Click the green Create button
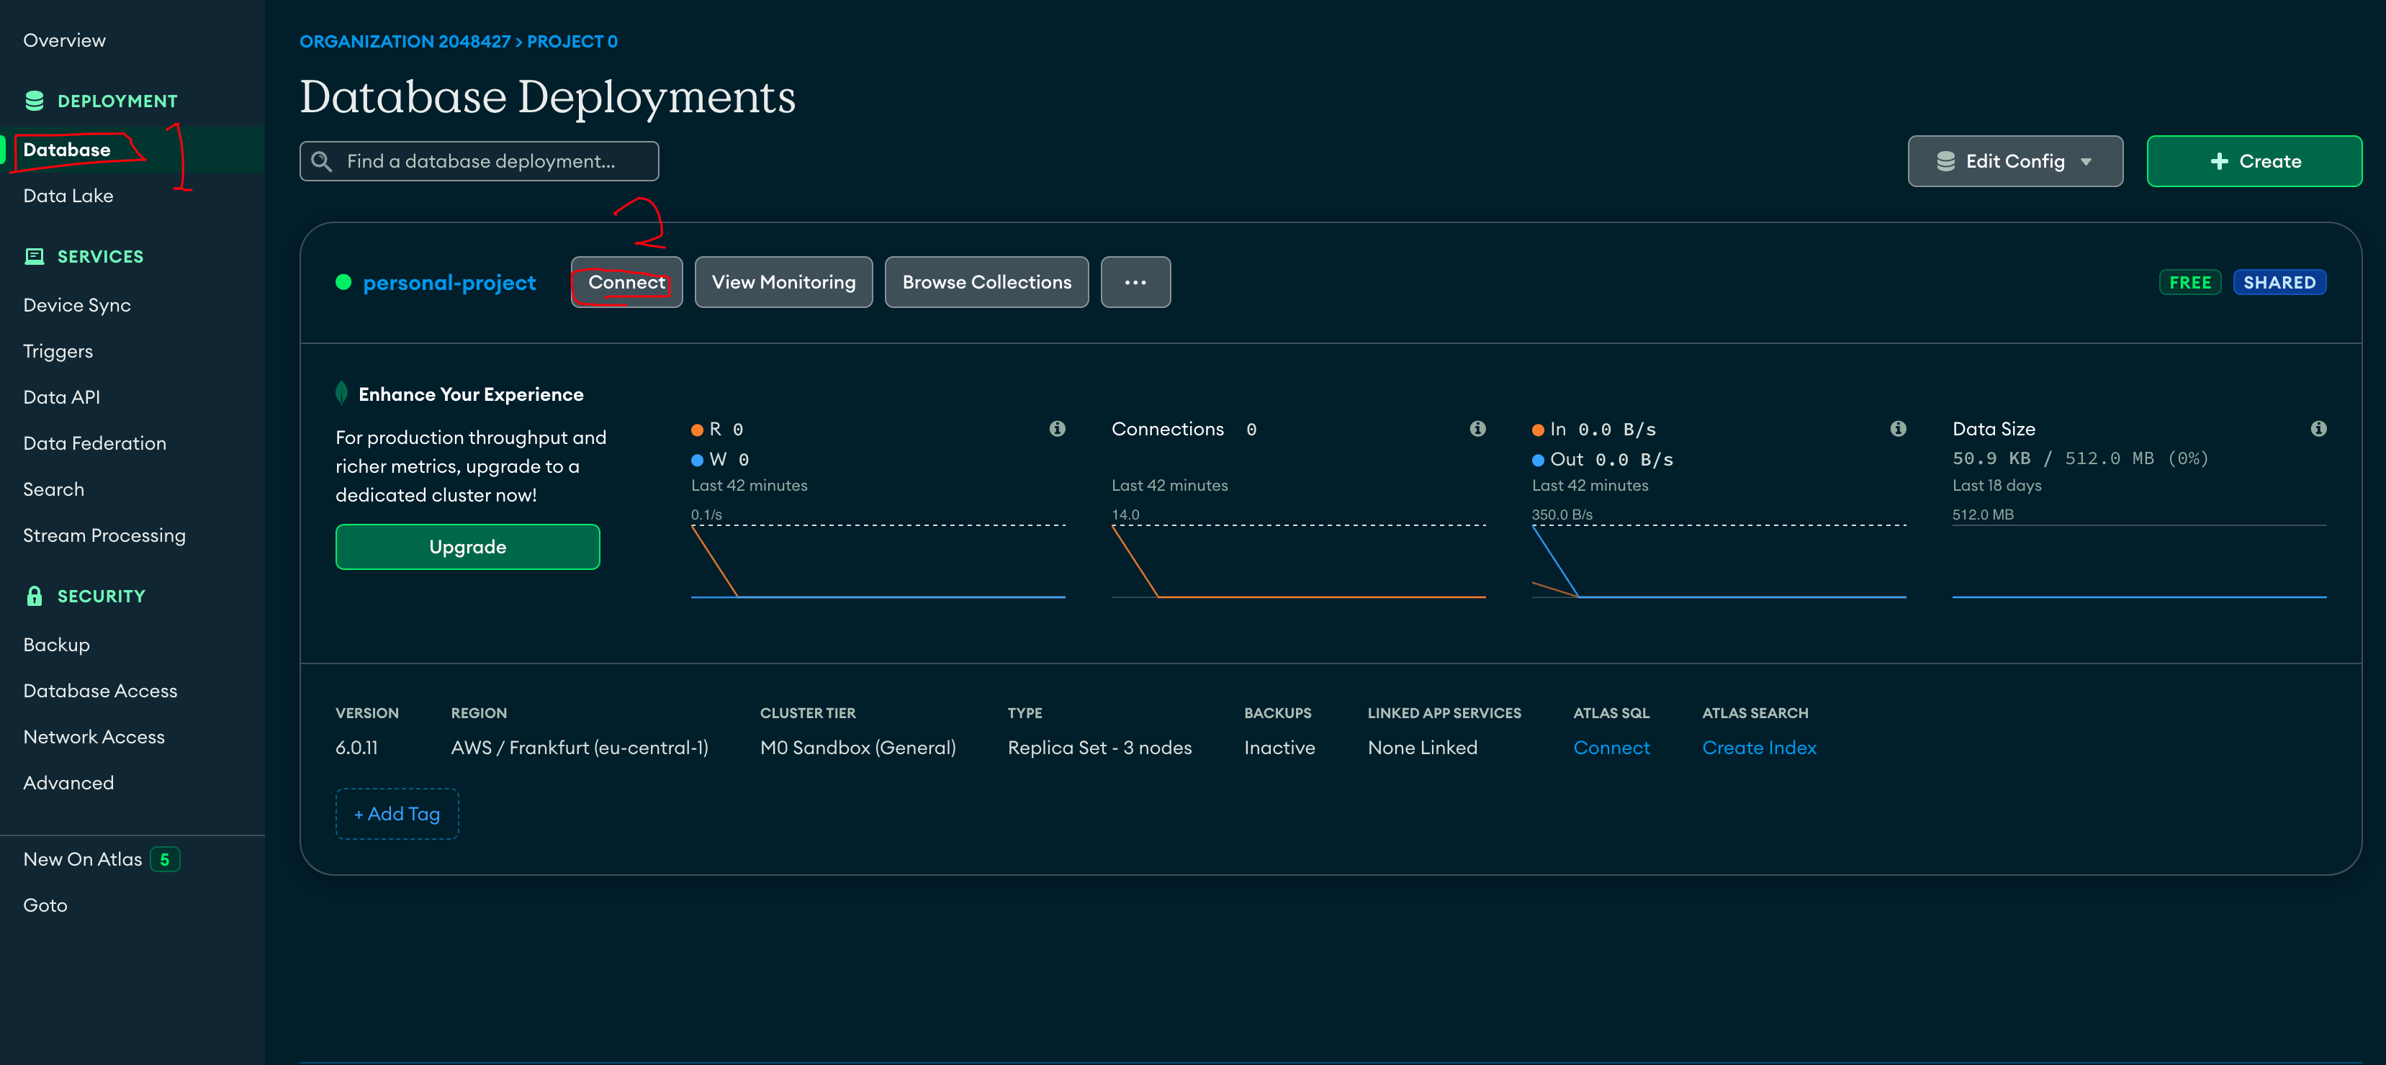This screenshot has width=2386, height=1065. (x=2254, y=161)
